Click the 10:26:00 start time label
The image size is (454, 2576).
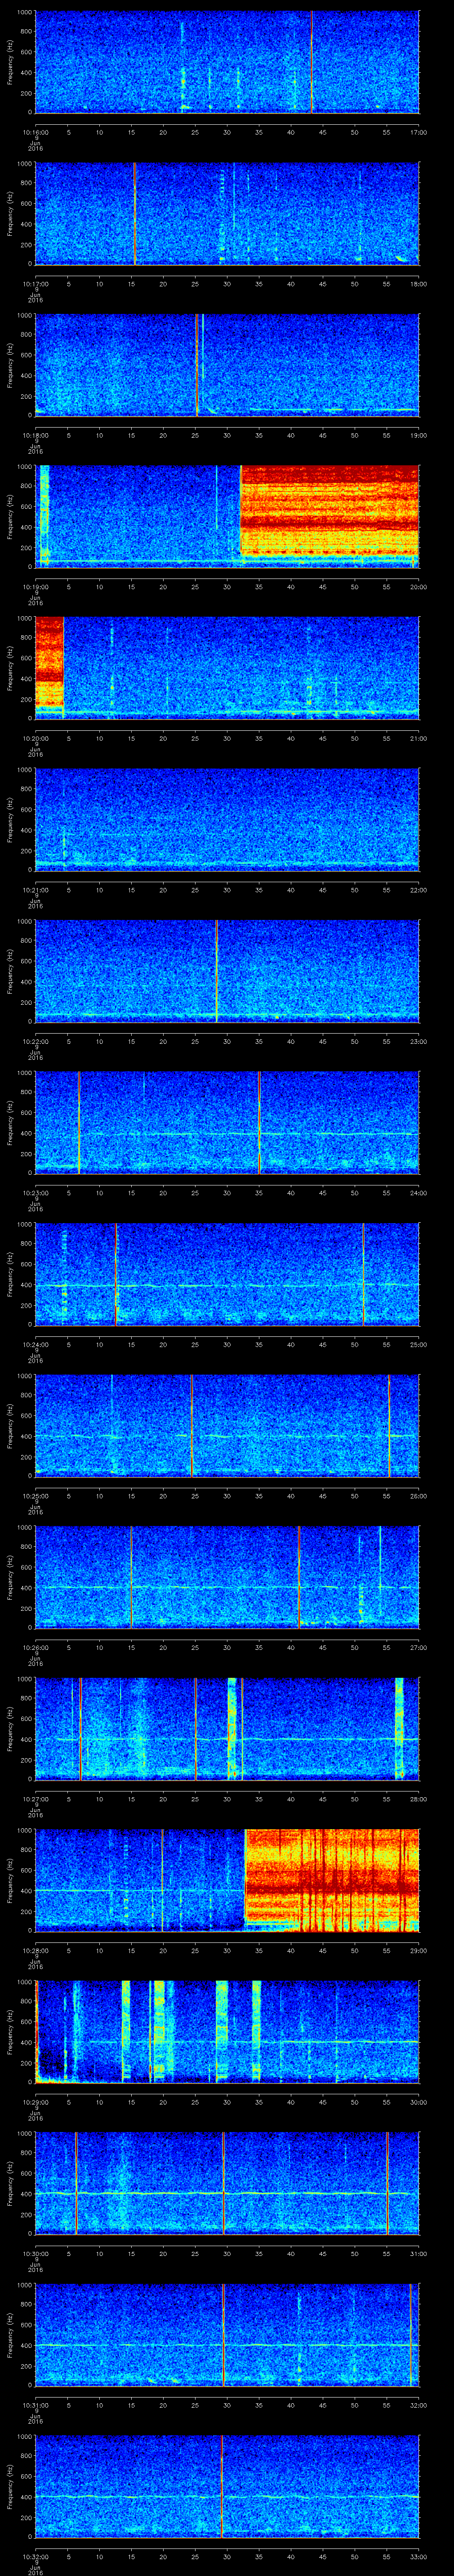coord(36,1647)
